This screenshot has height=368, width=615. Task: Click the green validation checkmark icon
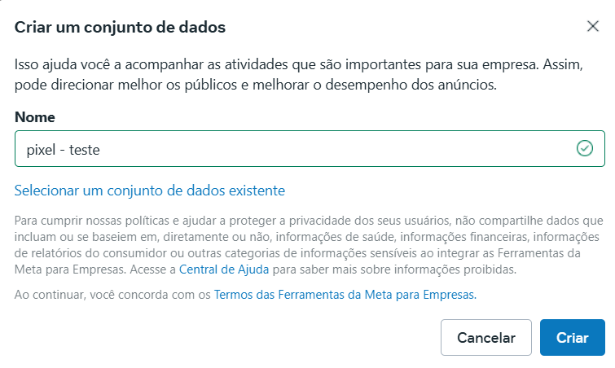point(584,148)
